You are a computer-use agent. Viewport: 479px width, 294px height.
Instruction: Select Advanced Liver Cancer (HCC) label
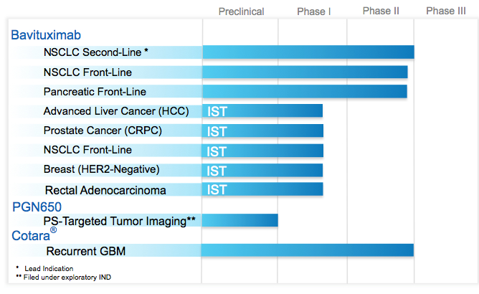coord(116,111)
